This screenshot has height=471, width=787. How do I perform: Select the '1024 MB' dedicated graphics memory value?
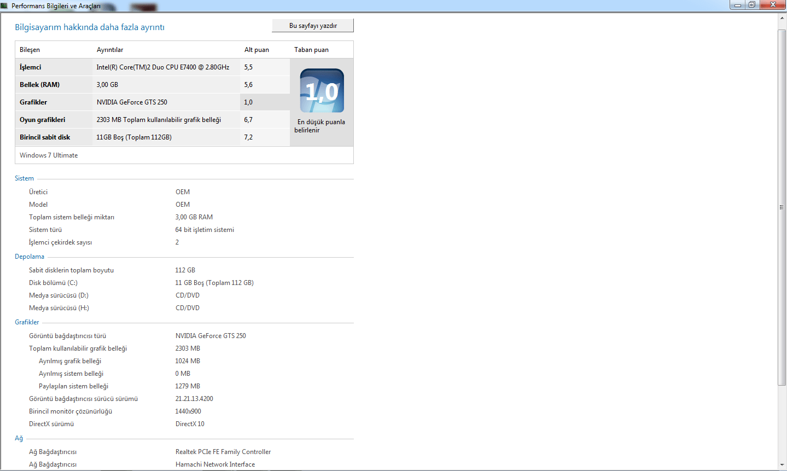[x=188, y=361]
